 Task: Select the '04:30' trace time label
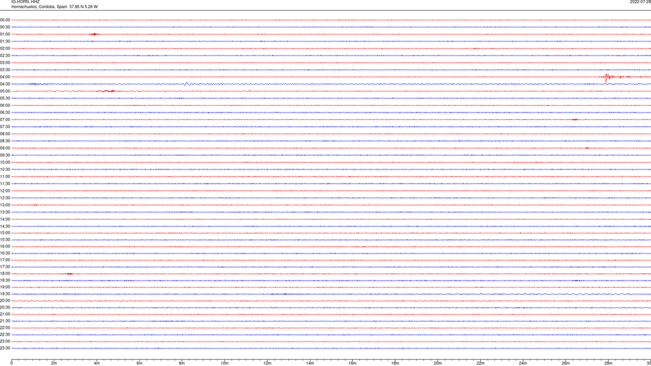pyautogui.click(x=5, y=84)
